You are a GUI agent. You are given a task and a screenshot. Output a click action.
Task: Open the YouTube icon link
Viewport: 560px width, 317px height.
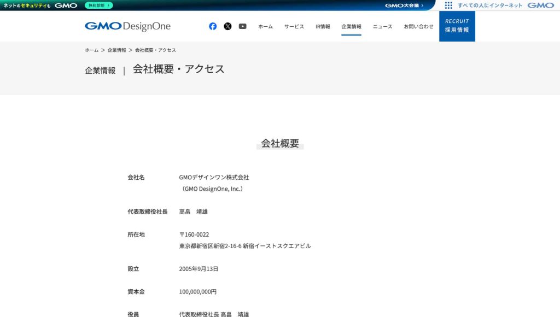242,26
